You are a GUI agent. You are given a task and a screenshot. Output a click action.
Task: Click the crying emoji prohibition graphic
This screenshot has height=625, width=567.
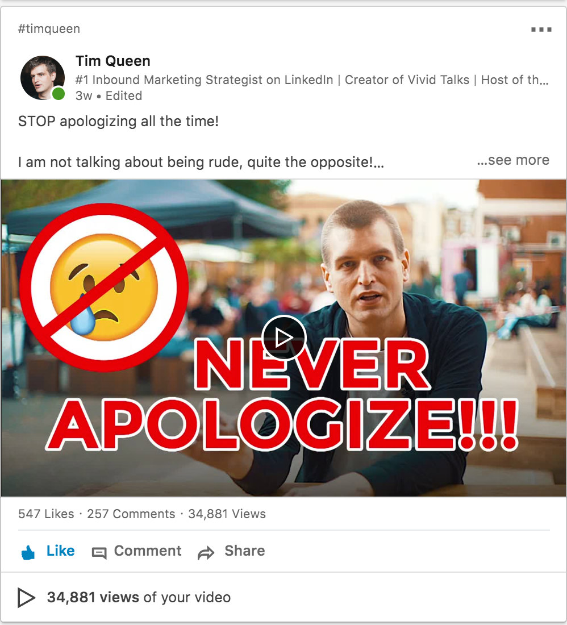click(x=104, y=287)
